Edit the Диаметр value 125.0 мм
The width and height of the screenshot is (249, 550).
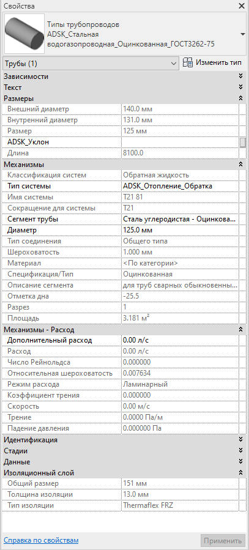coord(179,230)
